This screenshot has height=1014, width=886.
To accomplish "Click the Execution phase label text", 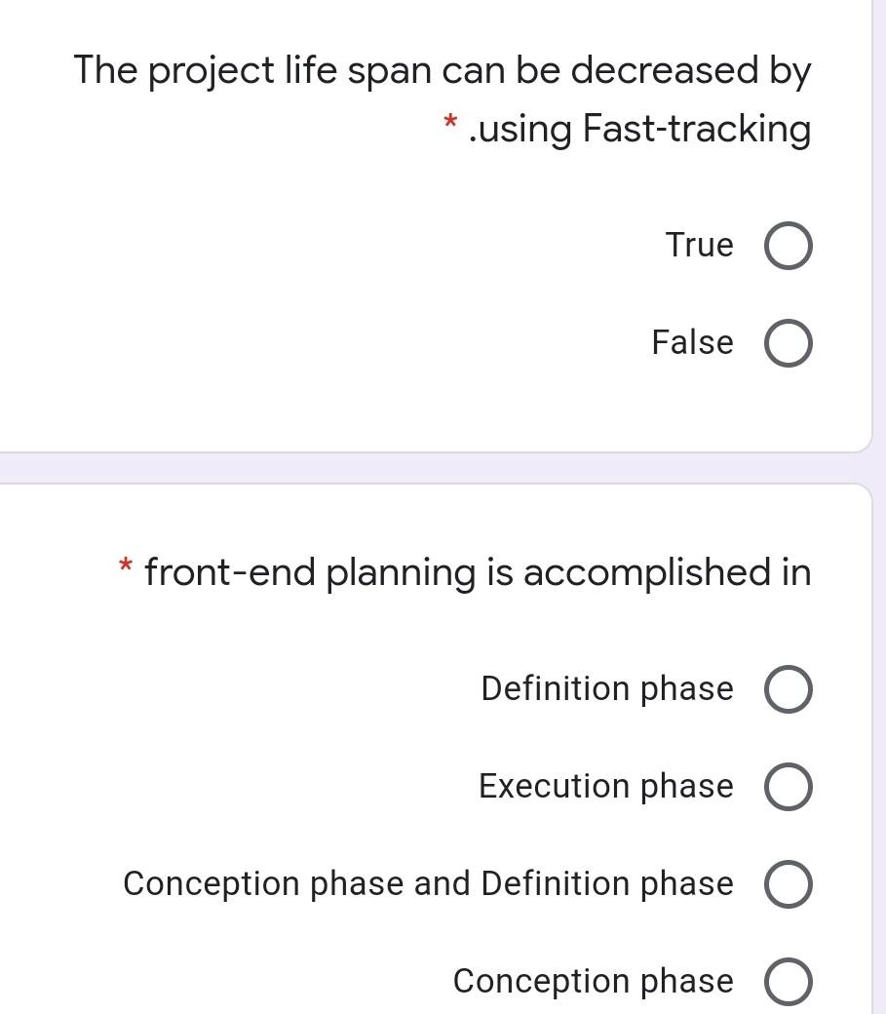I will pyautogui.click(x=605, y=786).
